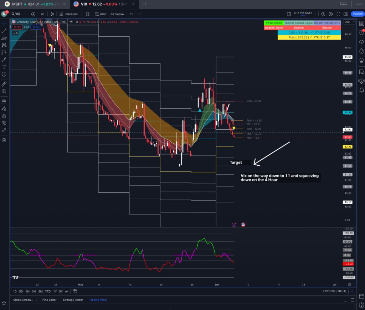Viewport: 365px width, 310px height.
Task: Click the VIX symbol search field
Action: [x=20, y=14]
